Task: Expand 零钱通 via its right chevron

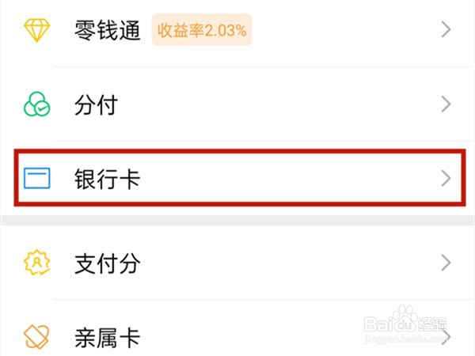Action: (446, 29)
